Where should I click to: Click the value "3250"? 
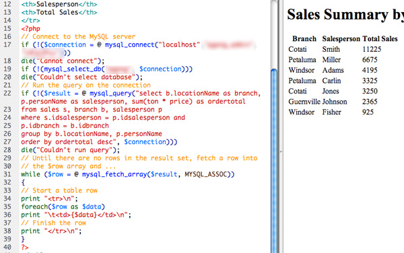pyautogui.click(x=370, y=91)
